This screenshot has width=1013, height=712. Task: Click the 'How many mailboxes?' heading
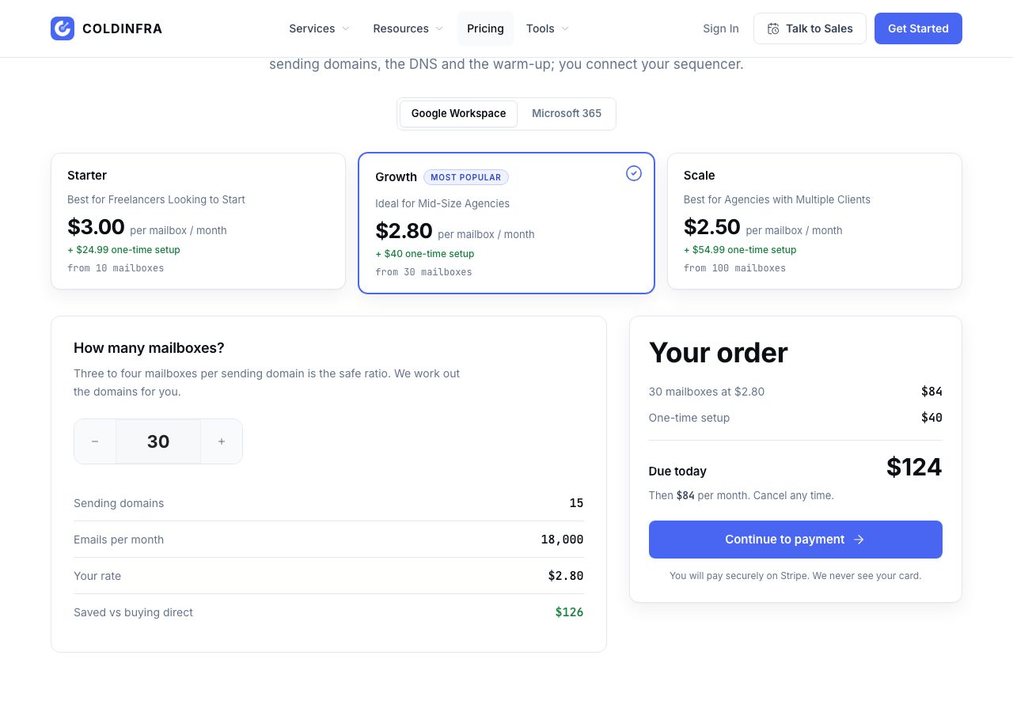149,348
